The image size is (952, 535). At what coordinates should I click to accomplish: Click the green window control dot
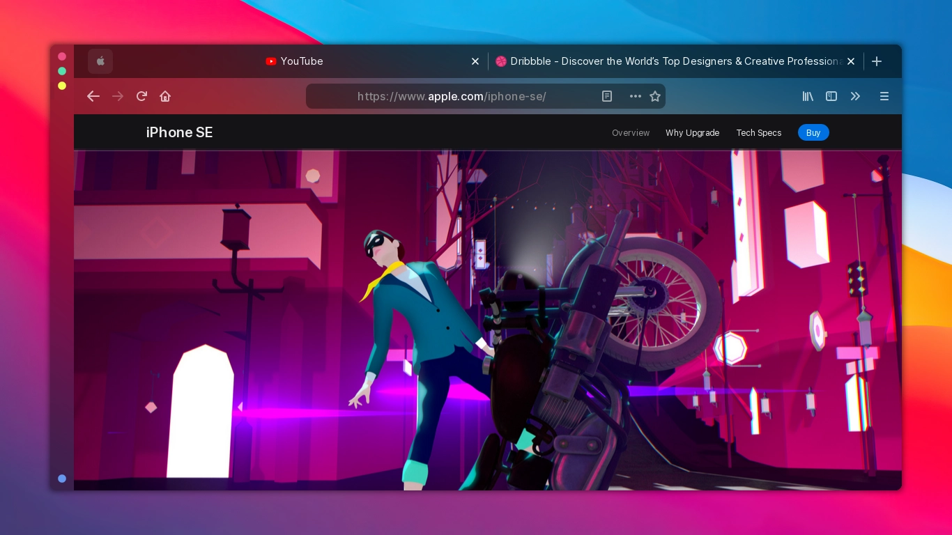(x=62, y=71)
